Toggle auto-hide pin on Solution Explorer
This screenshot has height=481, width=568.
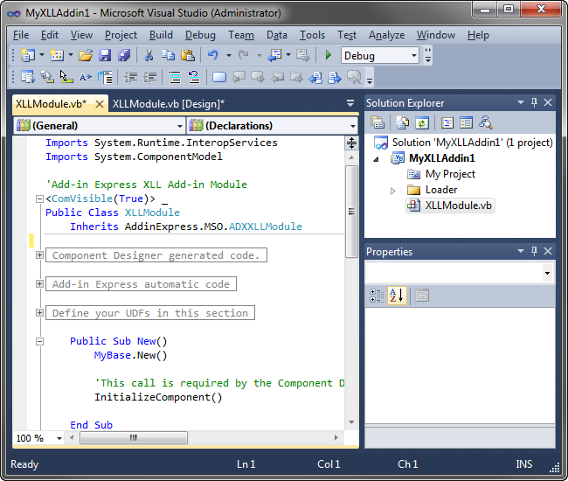pos(535,103)
